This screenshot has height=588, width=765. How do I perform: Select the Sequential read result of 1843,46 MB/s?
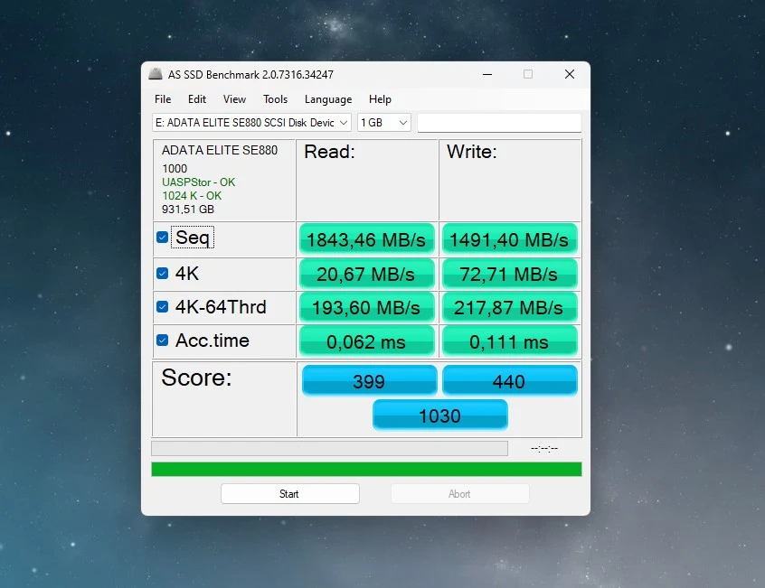pos(366,238)
